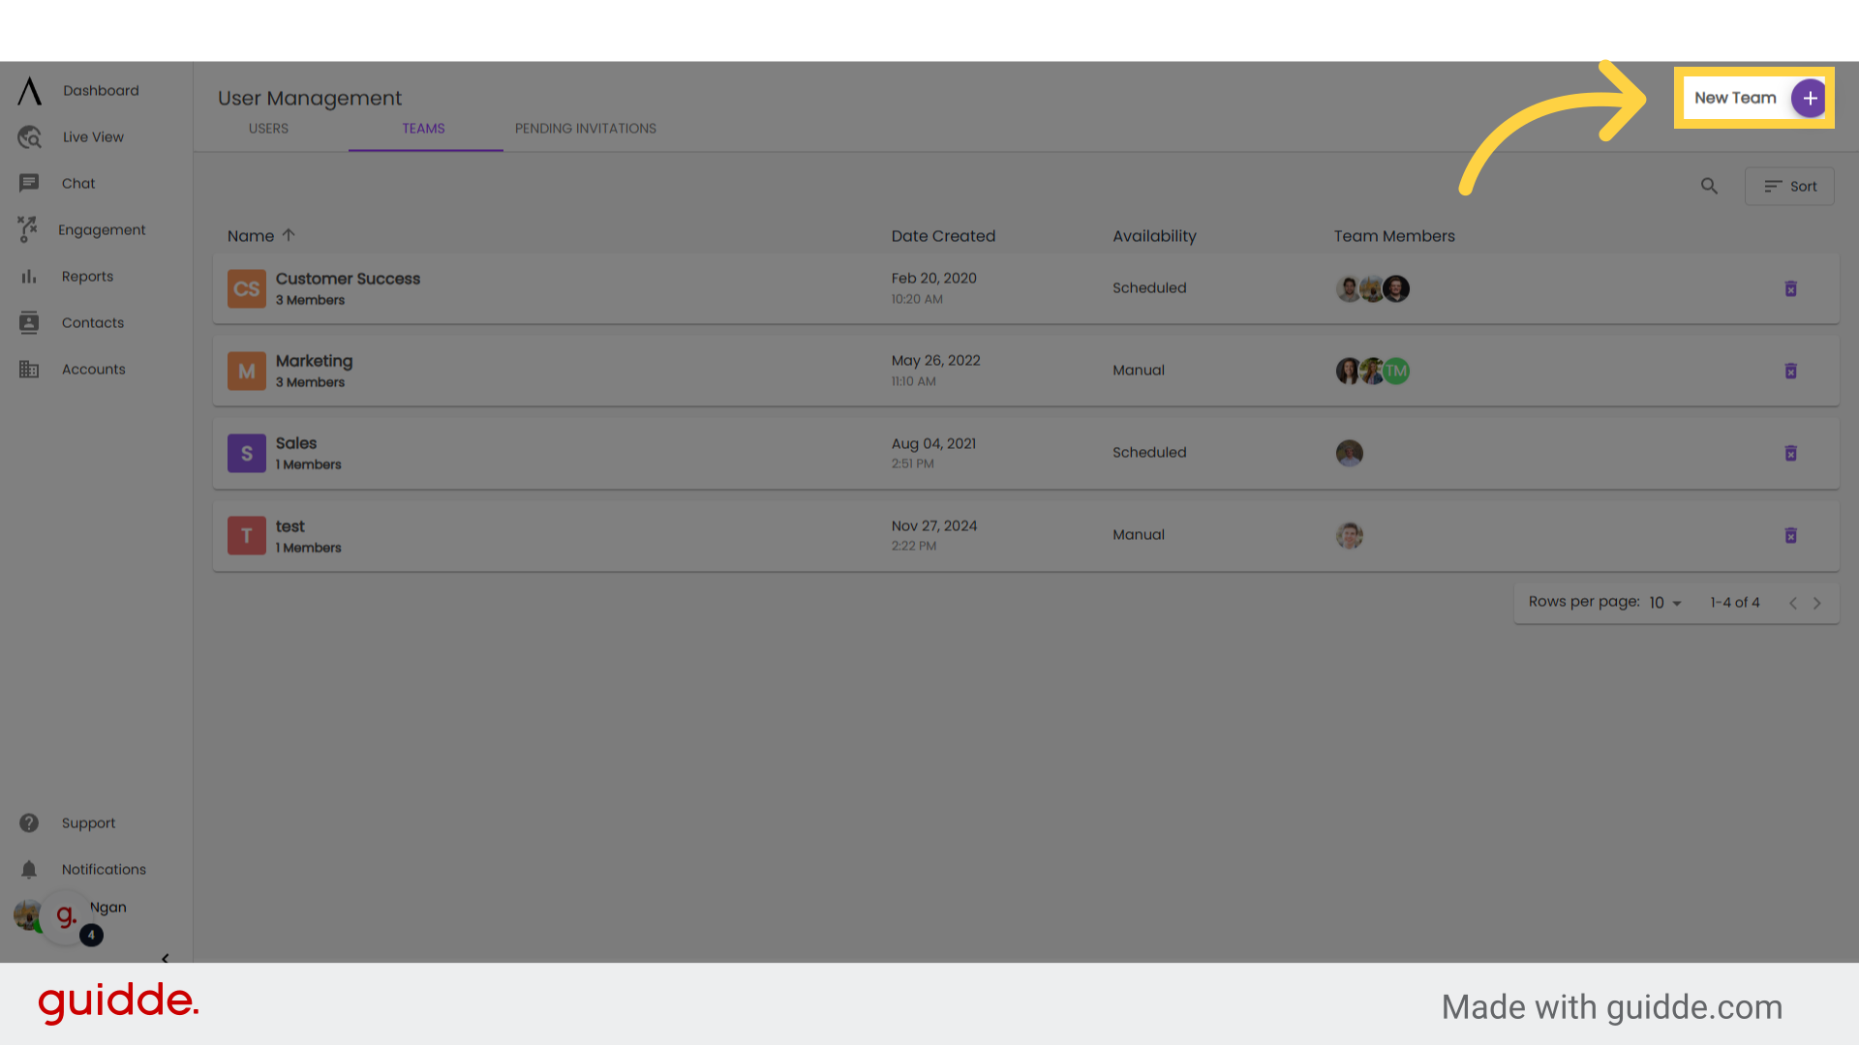Sort teams by Name column header
This screenshot has height=1045, width=1859.
click(x=261, y=236)
